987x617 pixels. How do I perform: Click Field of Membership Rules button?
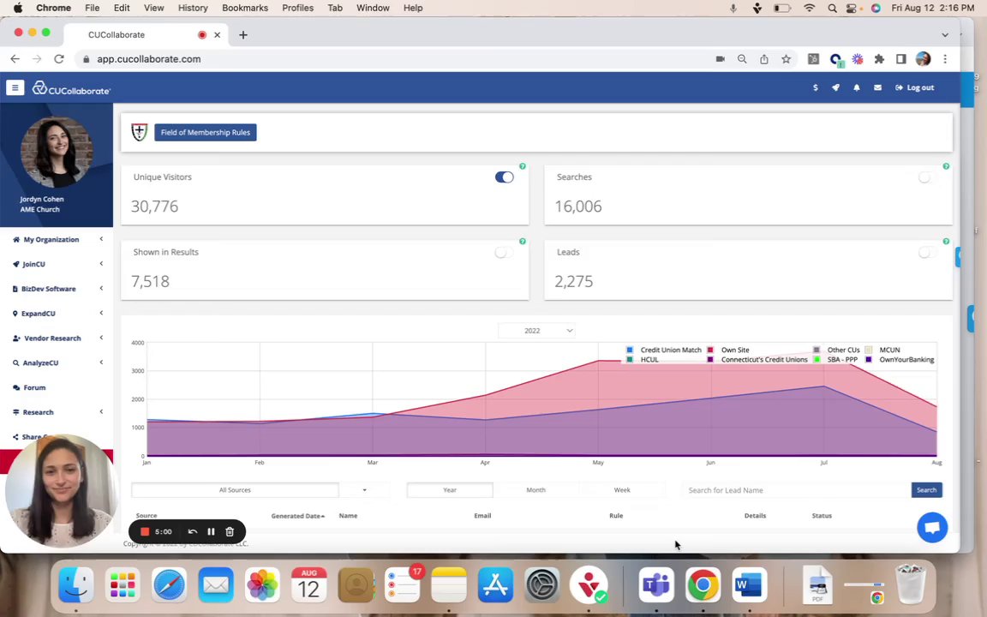click(x=206, y=132)
